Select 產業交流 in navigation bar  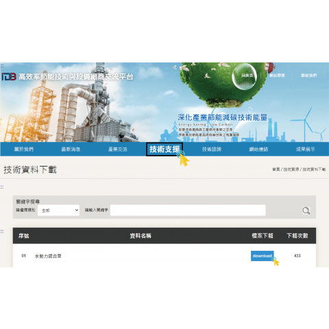118,149
